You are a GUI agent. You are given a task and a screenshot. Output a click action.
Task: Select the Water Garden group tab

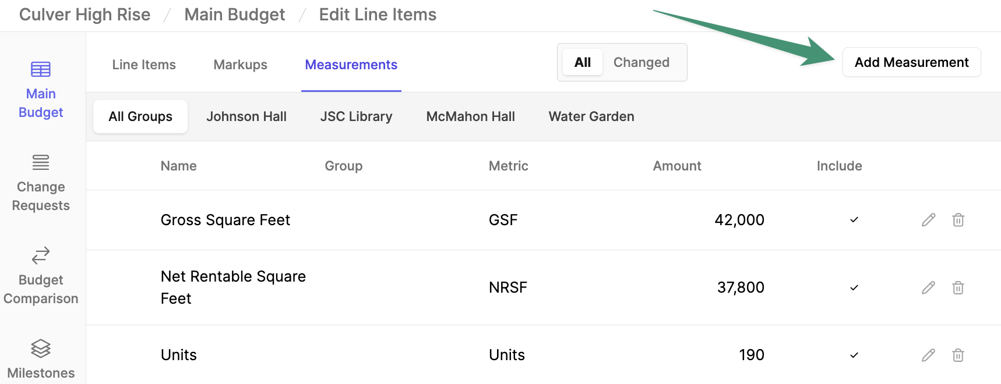point(591,116)
